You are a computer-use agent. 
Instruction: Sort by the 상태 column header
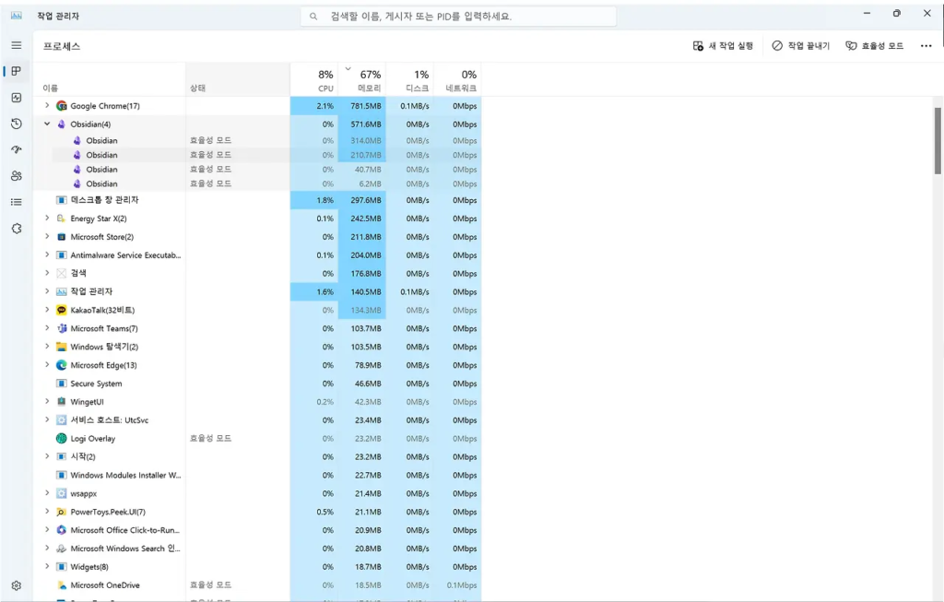click(238, 79)
